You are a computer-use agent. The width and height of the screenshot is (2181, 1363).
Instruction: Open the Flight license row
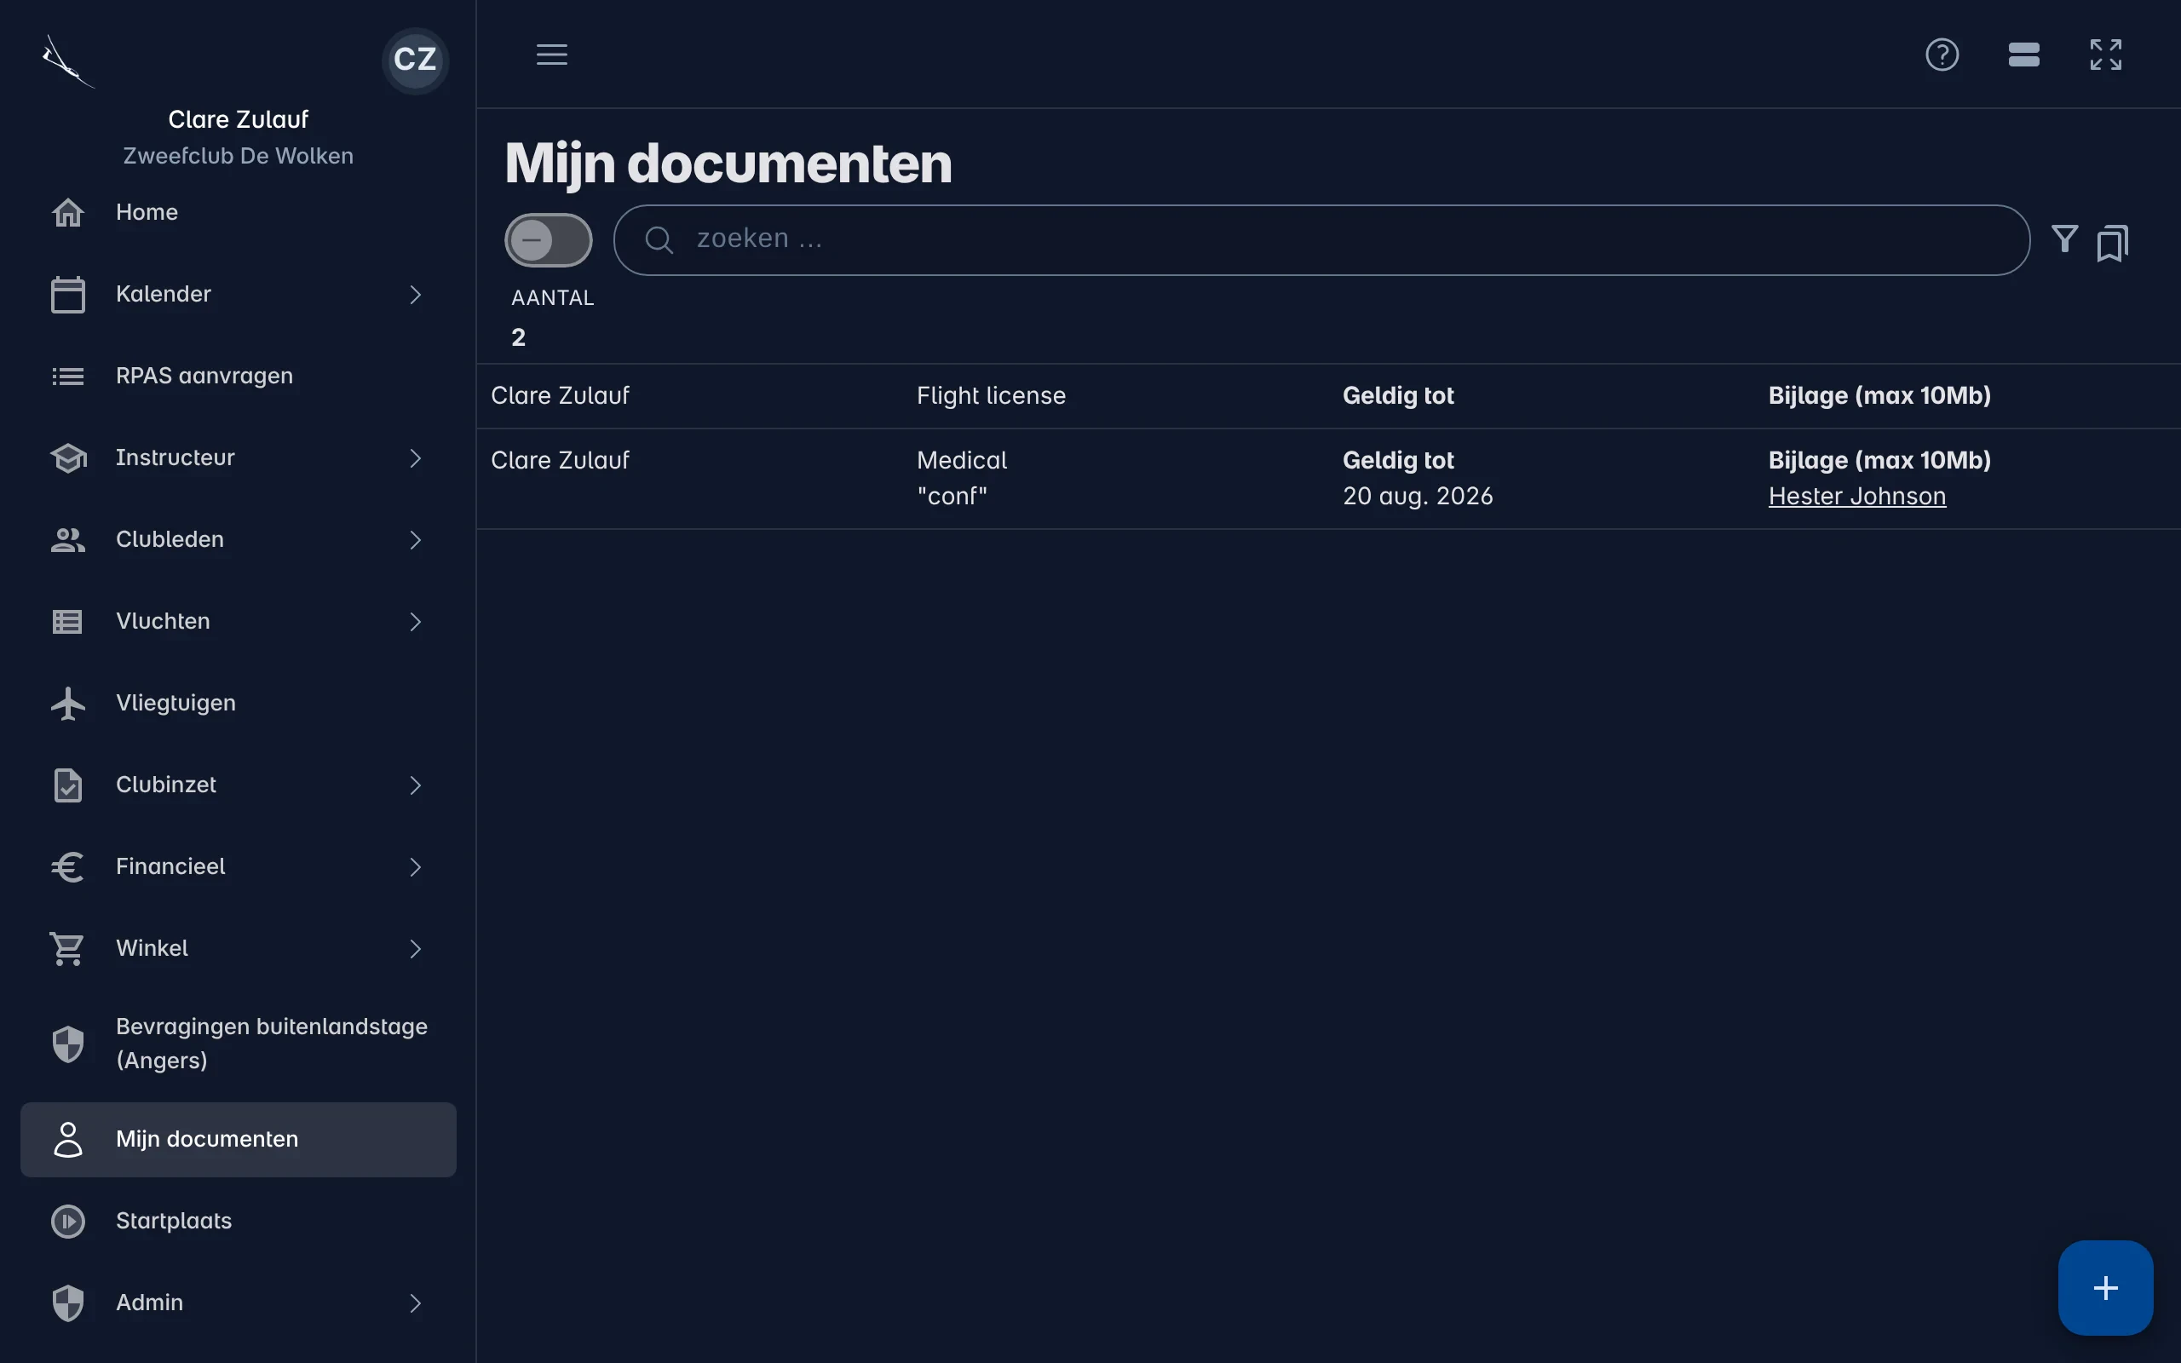(x=1328, y=396)
